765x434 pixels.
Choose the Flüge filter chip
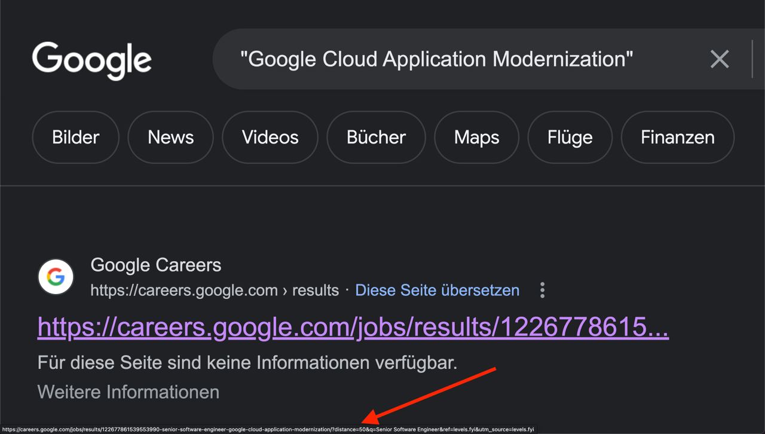coord(570,137)
